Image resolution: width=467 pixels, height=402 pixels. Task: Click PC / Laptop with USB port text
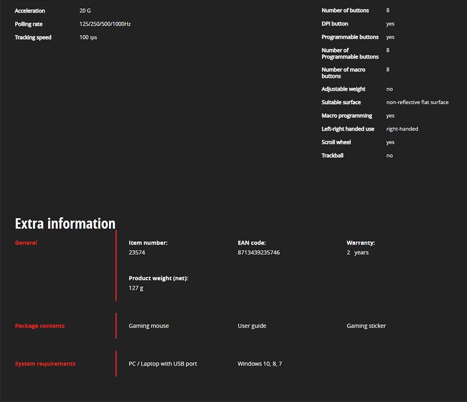[163, 364]
